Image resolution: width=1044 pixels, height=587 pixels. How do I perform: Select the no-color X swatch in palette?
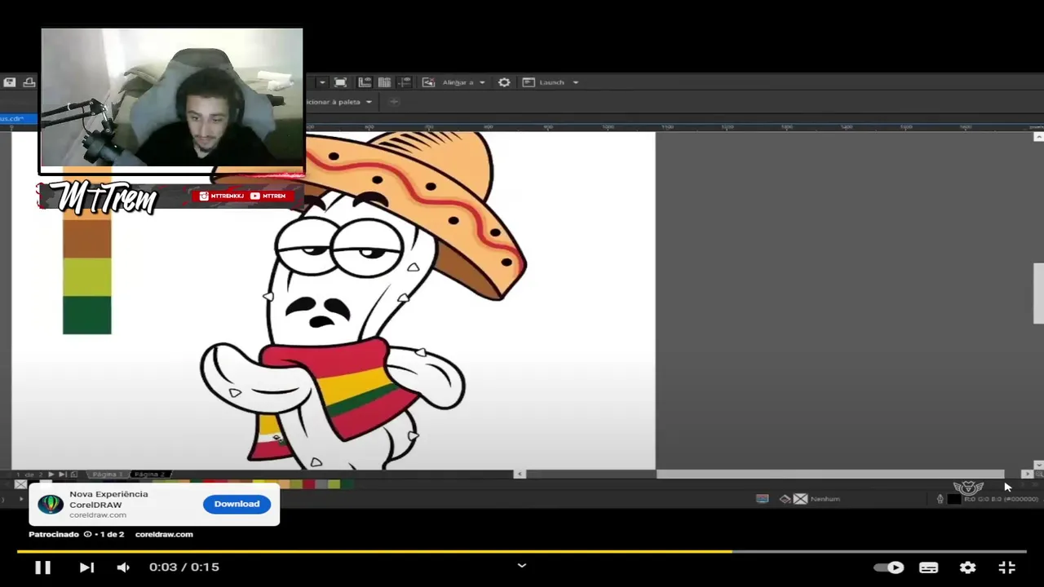click(x=20, y=484)
